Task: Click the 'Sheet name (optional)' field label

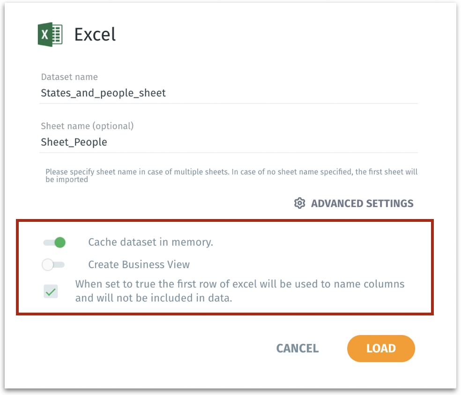Action: [x=87, y=126]
